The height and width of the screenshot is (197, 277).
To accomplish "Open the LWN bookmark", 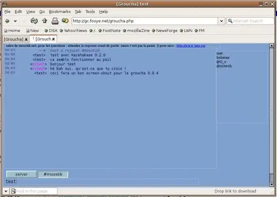I will point(186,31).
